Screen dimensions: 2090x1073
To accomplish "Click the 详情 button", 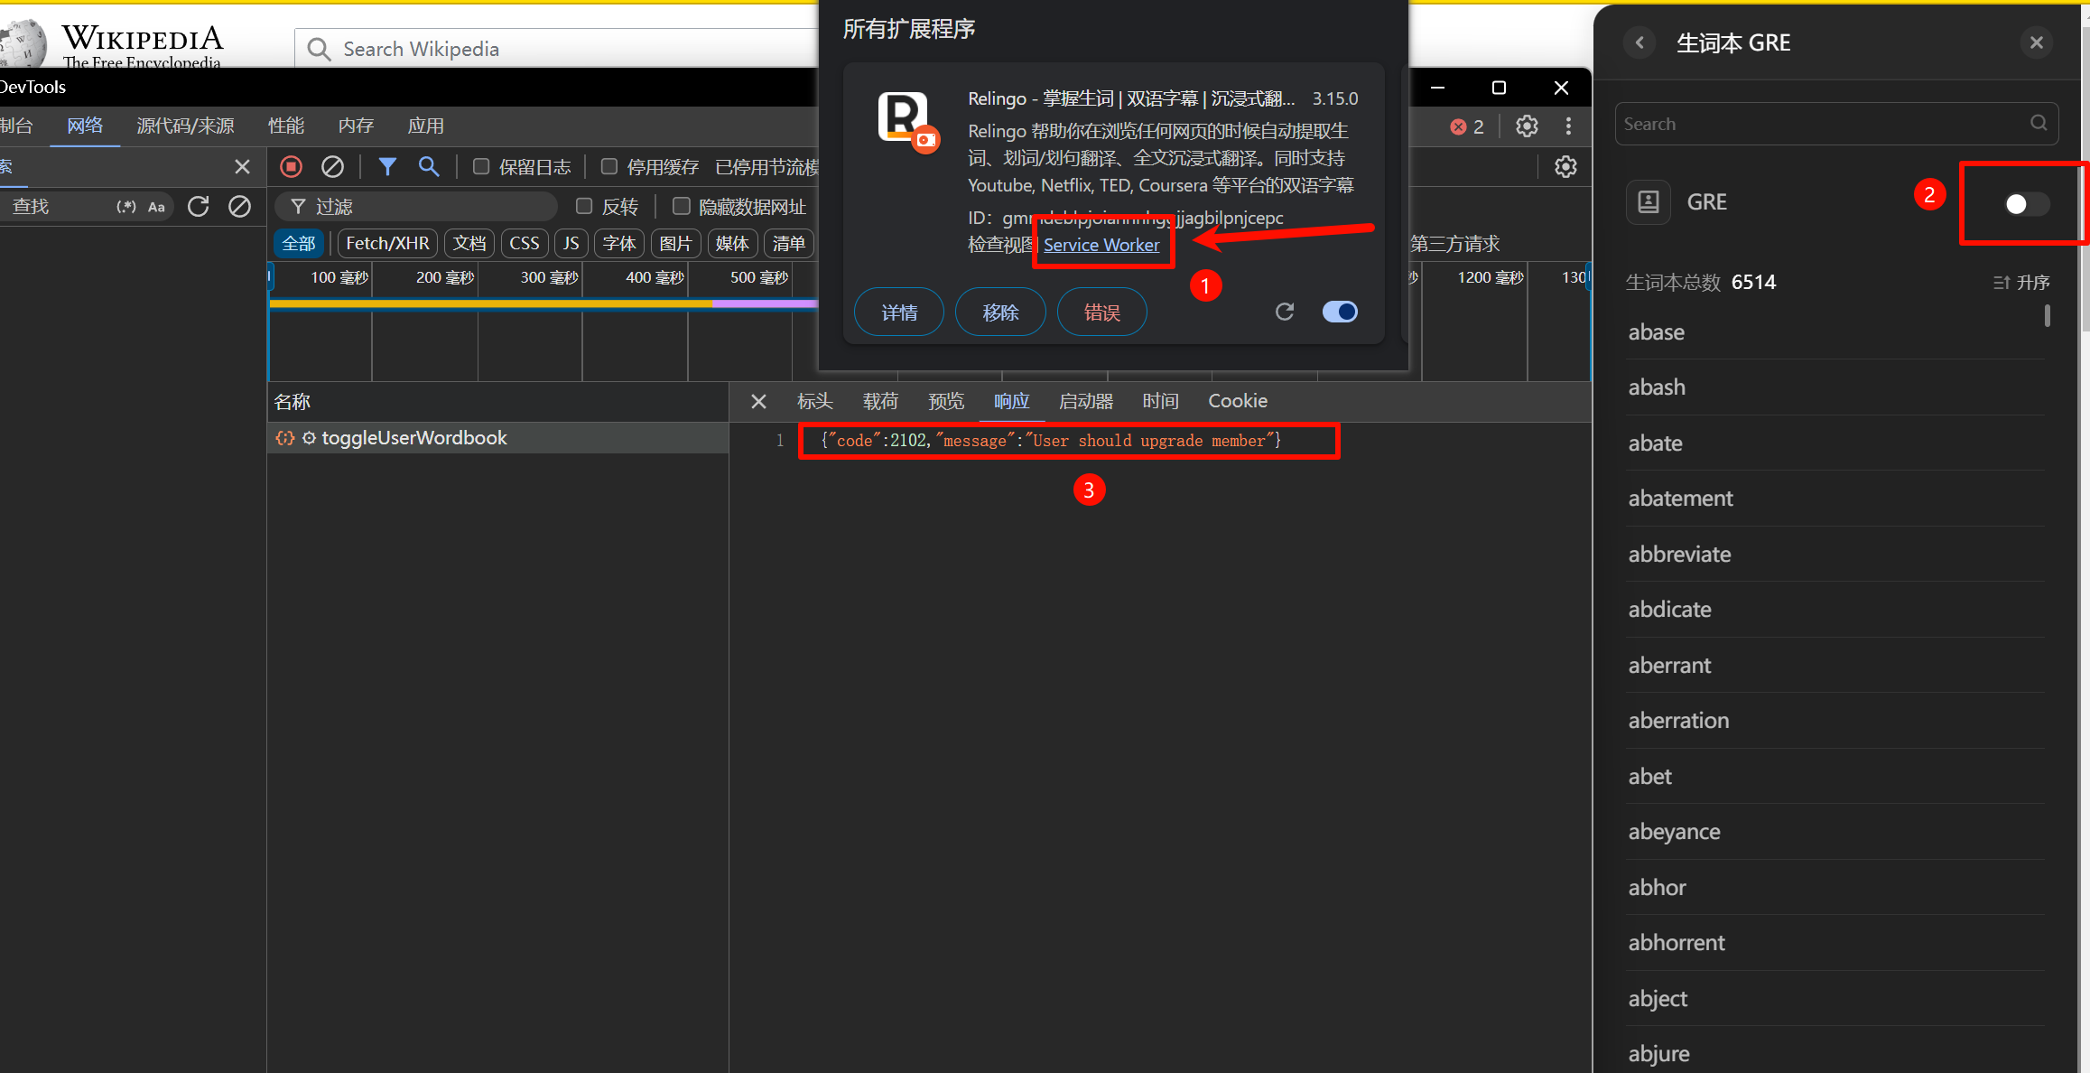I will [x=899, y=313].
